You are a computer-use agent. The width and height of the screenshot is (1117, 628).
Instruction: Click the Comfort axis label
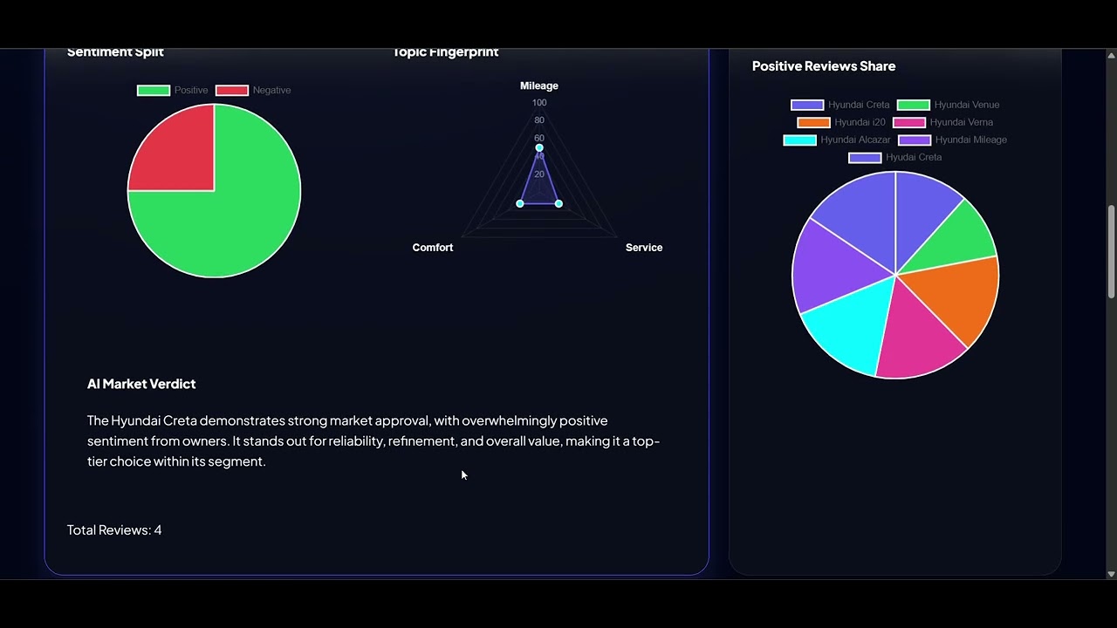[x=433, y=248]
